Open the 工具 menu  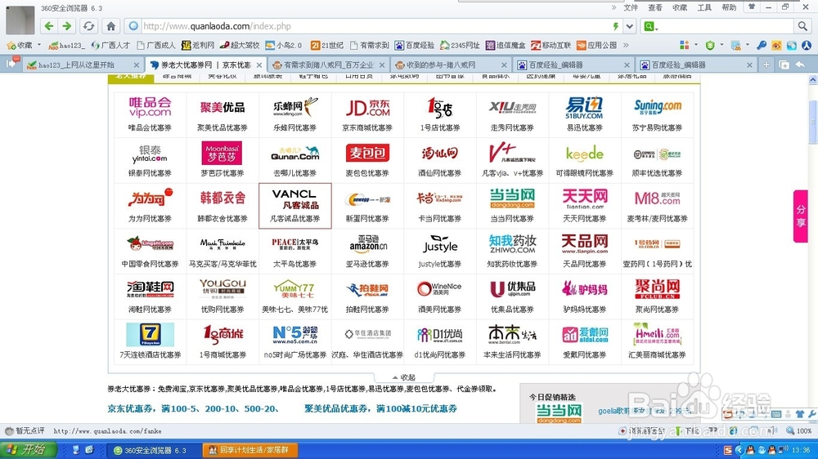[x=704, y=7]
